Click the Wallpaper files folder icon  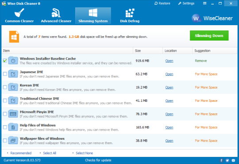click(x=13, y=141)
